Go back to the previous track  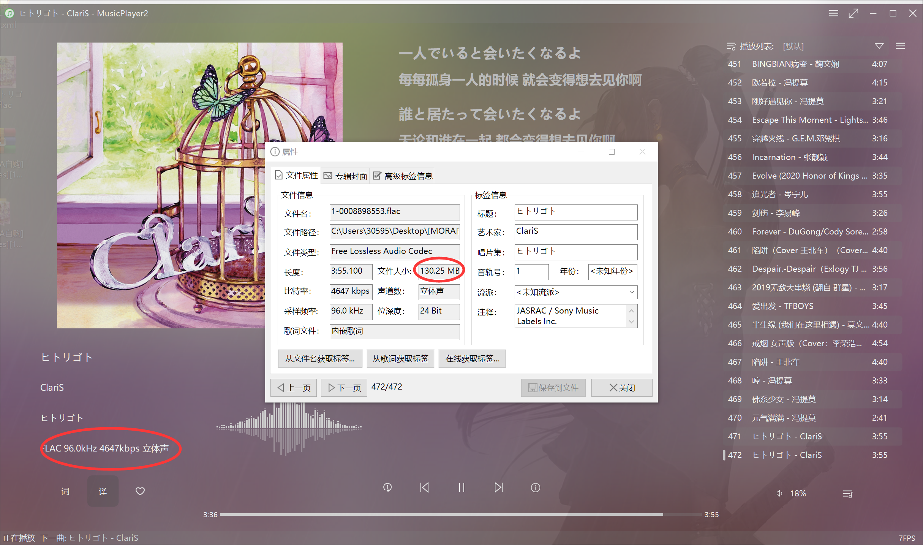(425, 488)
